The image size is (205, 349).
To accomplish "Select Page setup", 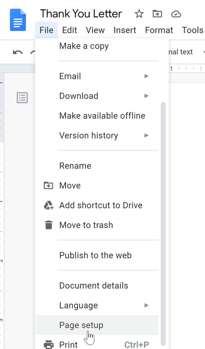I will pos(81,325).
